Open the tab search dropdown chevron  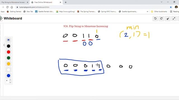pos(162,2)
